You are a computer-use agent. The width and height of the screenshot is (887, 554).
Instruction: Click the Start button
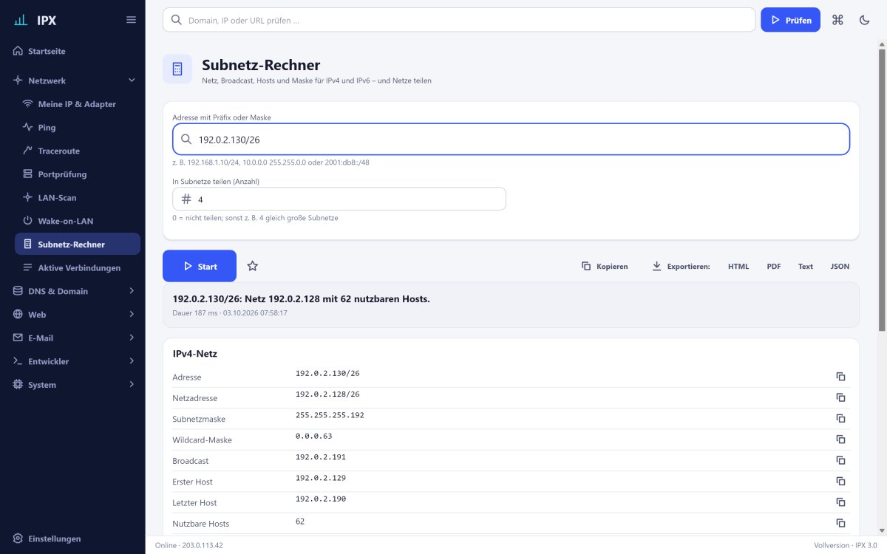(200, 266)
